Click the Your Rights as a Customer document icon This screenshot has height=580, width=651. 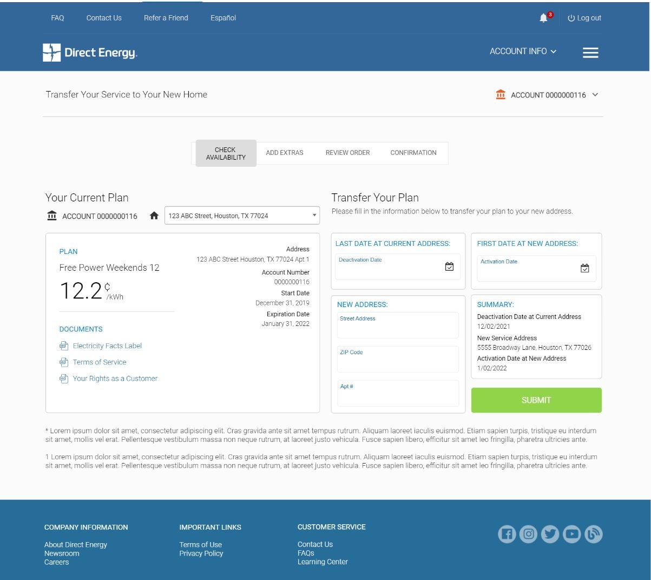(x=64, y=378)
